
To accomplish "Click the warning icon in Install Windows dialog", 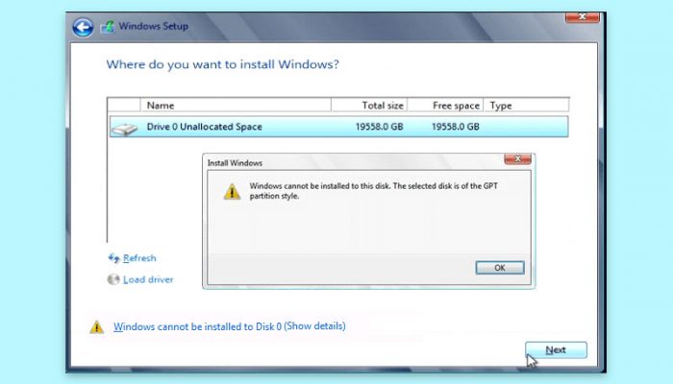I will (232, 192).
